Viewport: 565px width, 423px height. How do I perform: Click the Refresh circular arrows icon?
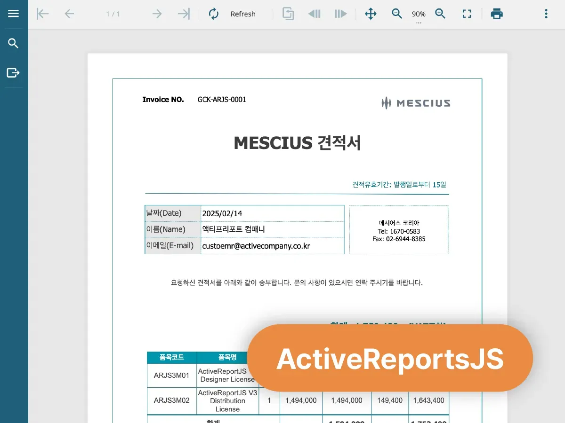pyautogui.click(x=214, y=14)
